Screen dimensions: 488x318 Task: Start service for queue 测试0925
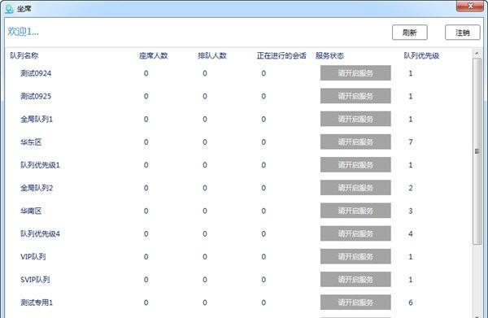[355, 96]
